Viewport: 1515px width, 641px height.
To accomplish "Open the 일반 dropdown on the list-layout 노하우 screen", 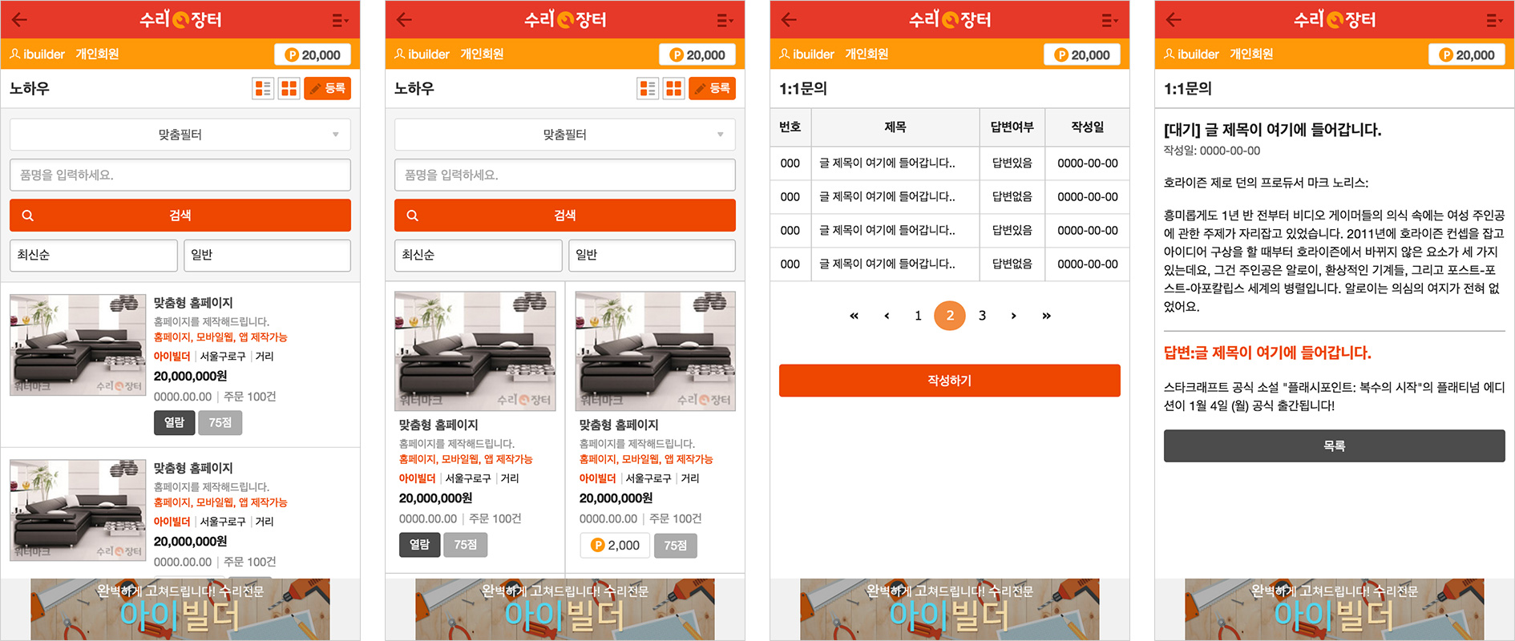I will pos(267,255).
